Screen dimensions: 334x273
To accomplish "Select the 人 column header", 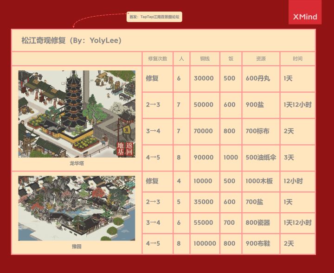I will point(181,58).
